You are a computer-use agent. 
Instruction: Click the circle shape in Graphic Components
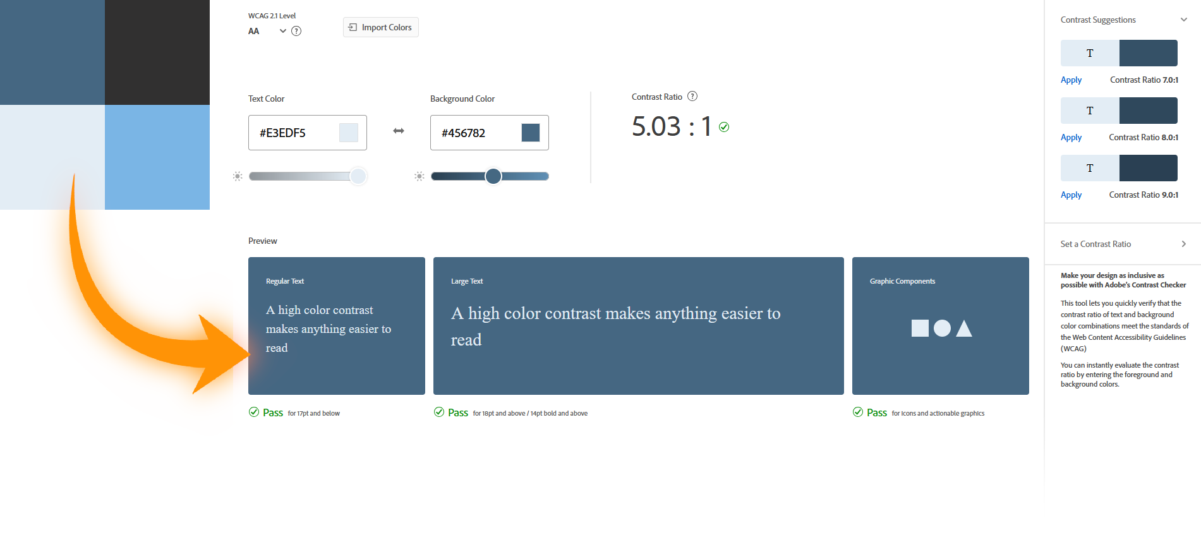coord(942,328)
